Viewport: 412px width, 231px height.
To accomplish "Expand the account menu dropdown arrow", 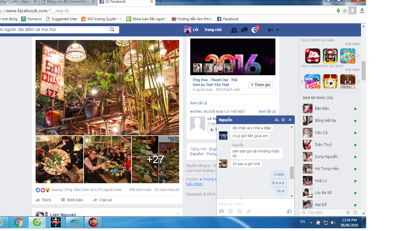I will click(x=278, y=30).
